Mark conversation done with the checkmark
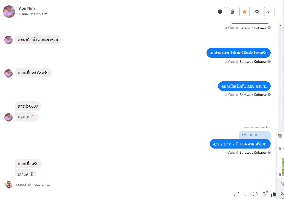The width and height of the screenshot is (284, 199). tap(269, 12)
